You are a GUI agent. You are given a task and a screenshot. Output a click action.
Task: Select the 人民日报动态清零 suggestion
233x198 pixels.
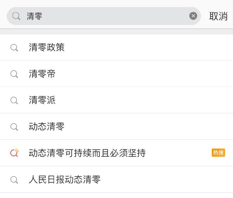(65, 179)
